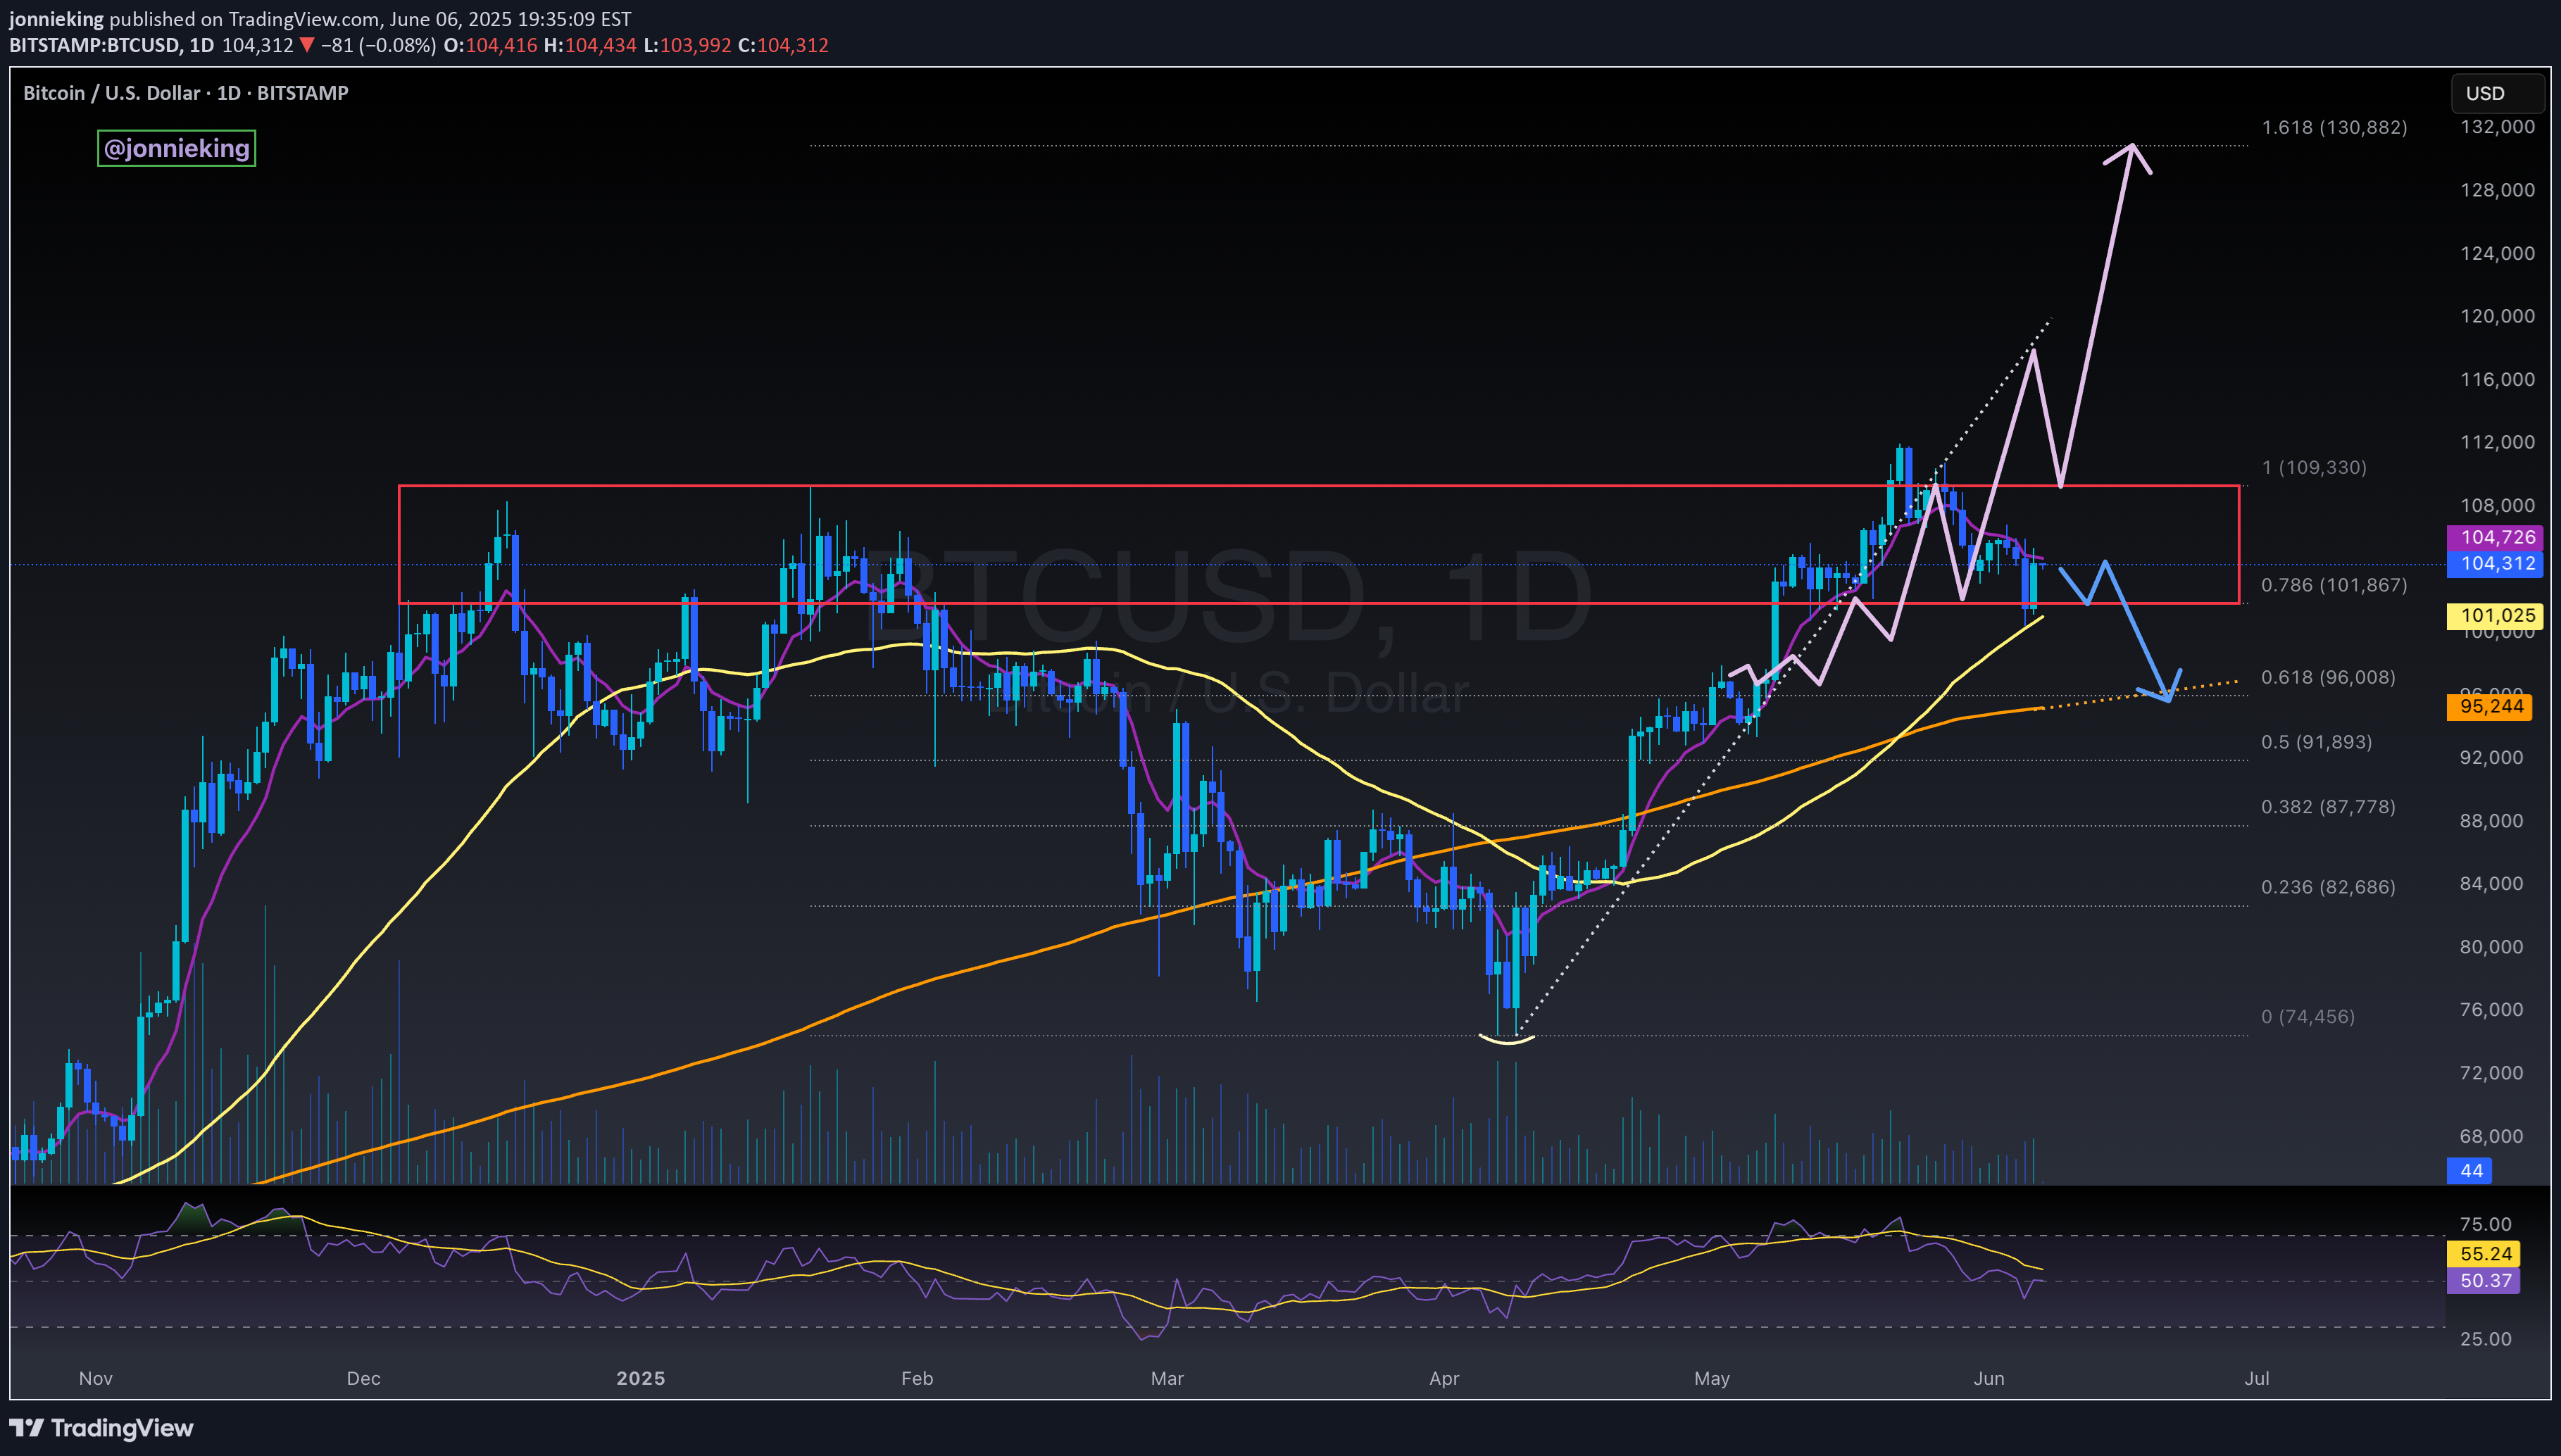Screen dimensions: 2561x1456
Task: Click the Bitcoin / U.S. Dollar chart title
Action: coord(186,93)
